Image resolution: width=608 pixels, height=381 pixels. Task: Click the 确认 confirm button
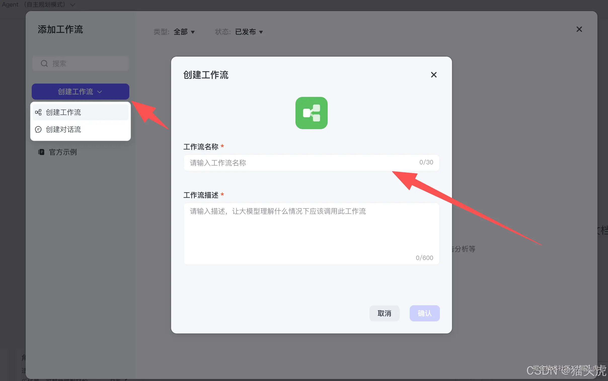(x=424, y=313)
